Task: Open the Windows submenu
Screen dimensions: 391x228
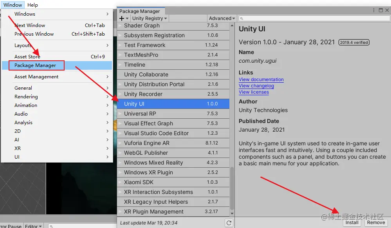Action: click(x=57, y=14)
